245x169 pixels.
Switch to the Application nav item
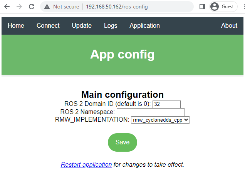point(144,26)
